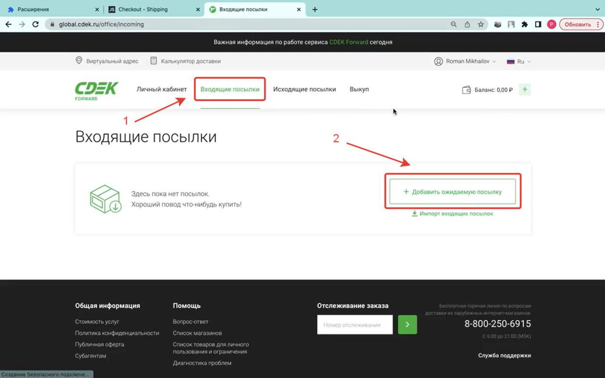605x378 pixels.
Task: Click the calculator icon near Калькулятор доставки
Action: [154, 61]
